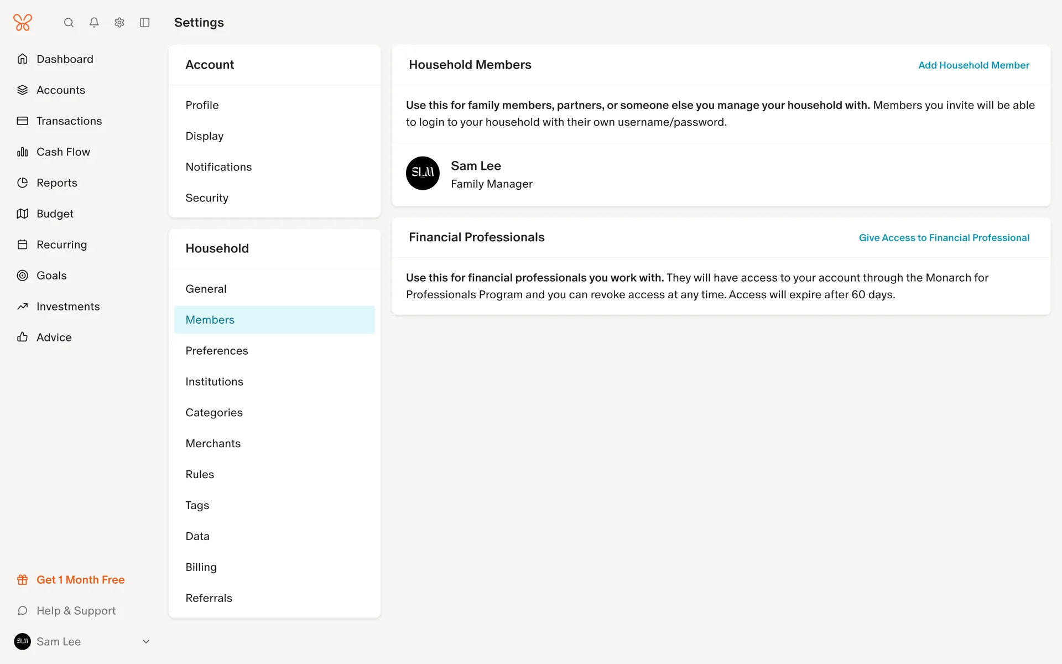The image size is (1062, 664).
Task: Click Add Household Member link
Action: click(973, 65)
